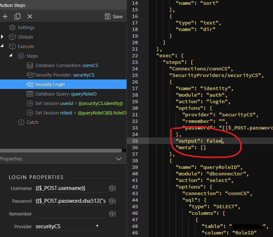Add a new action step with plus icon
Screen dimensions: 273x237
point(5,16)
